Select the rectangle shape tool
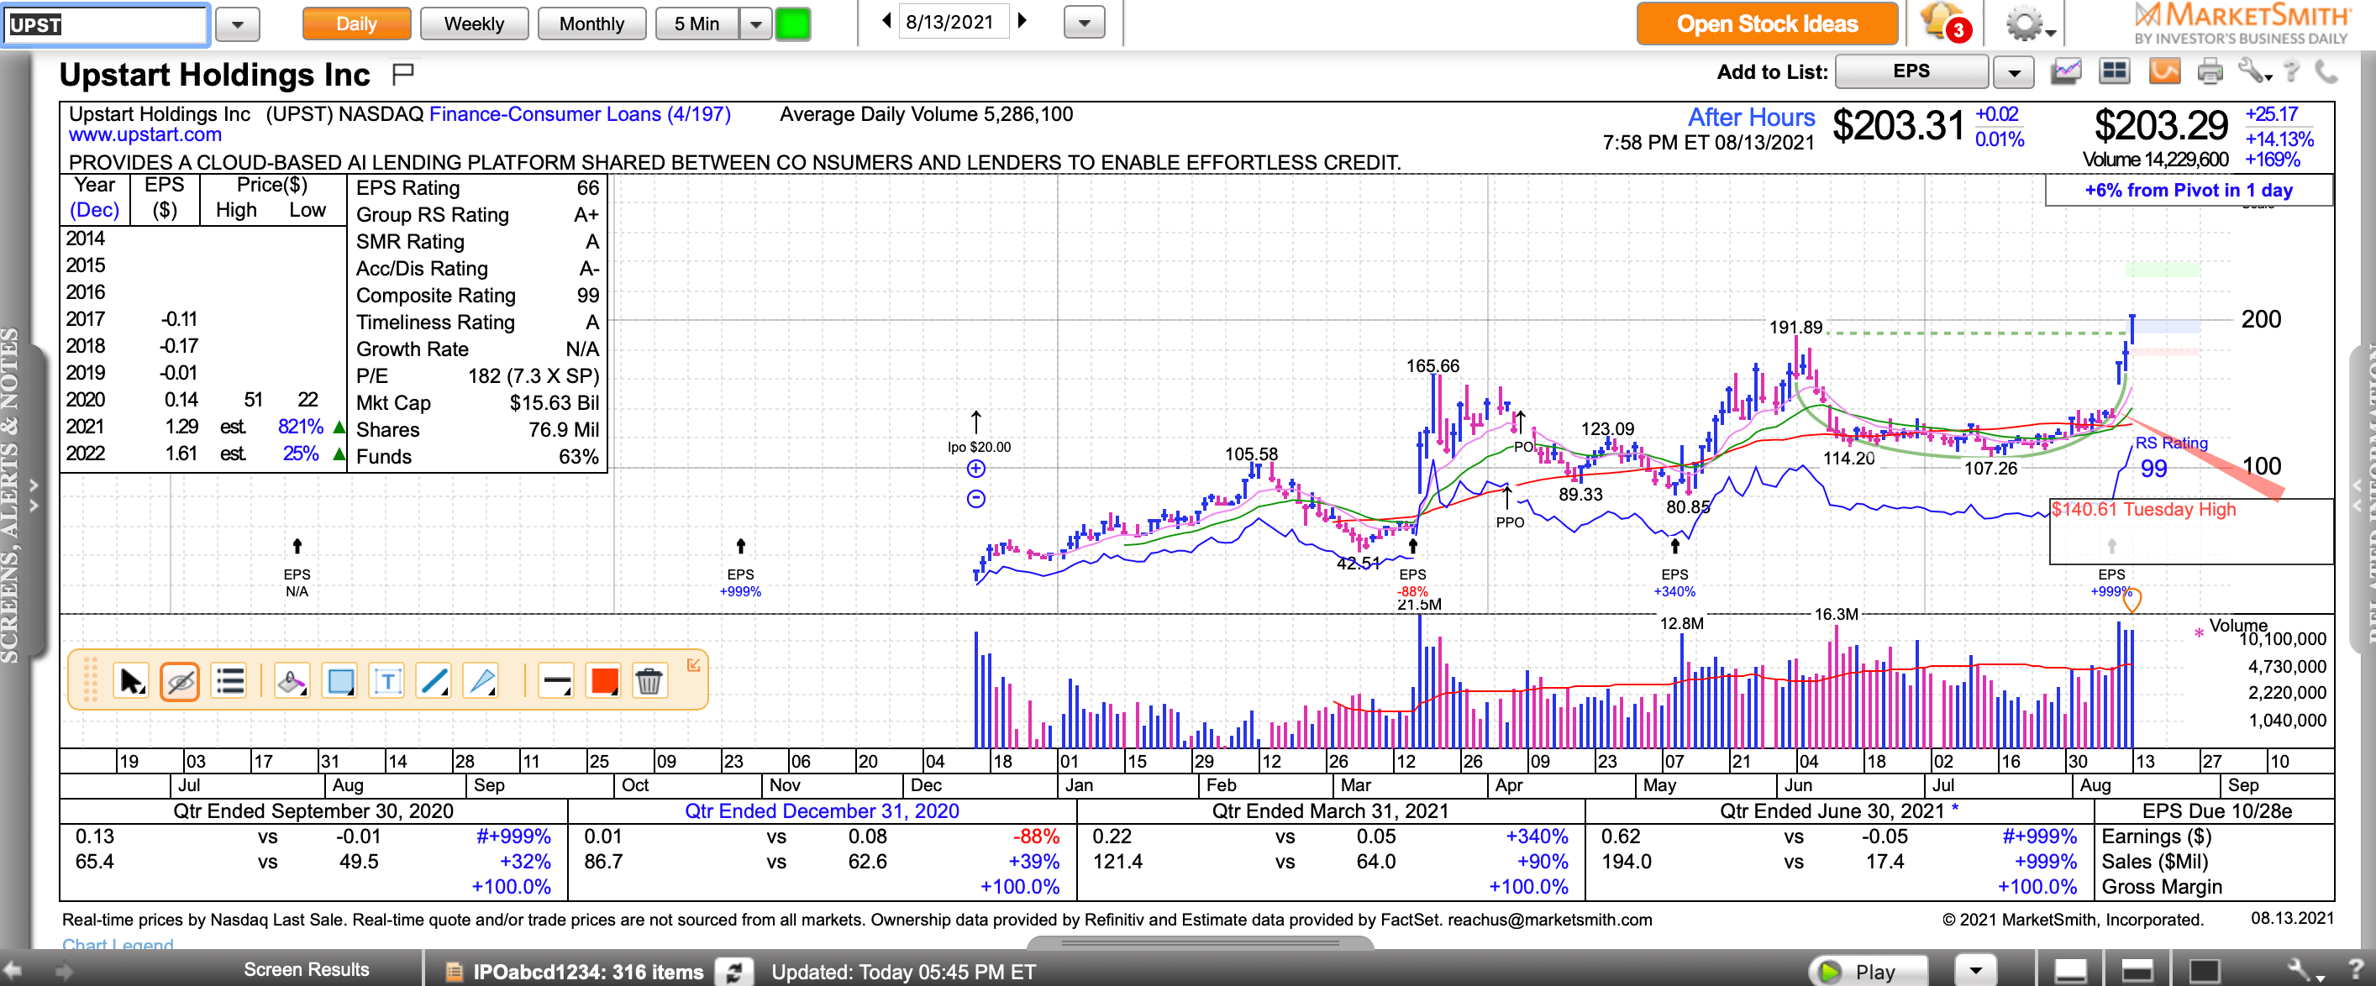 [340, 682]
